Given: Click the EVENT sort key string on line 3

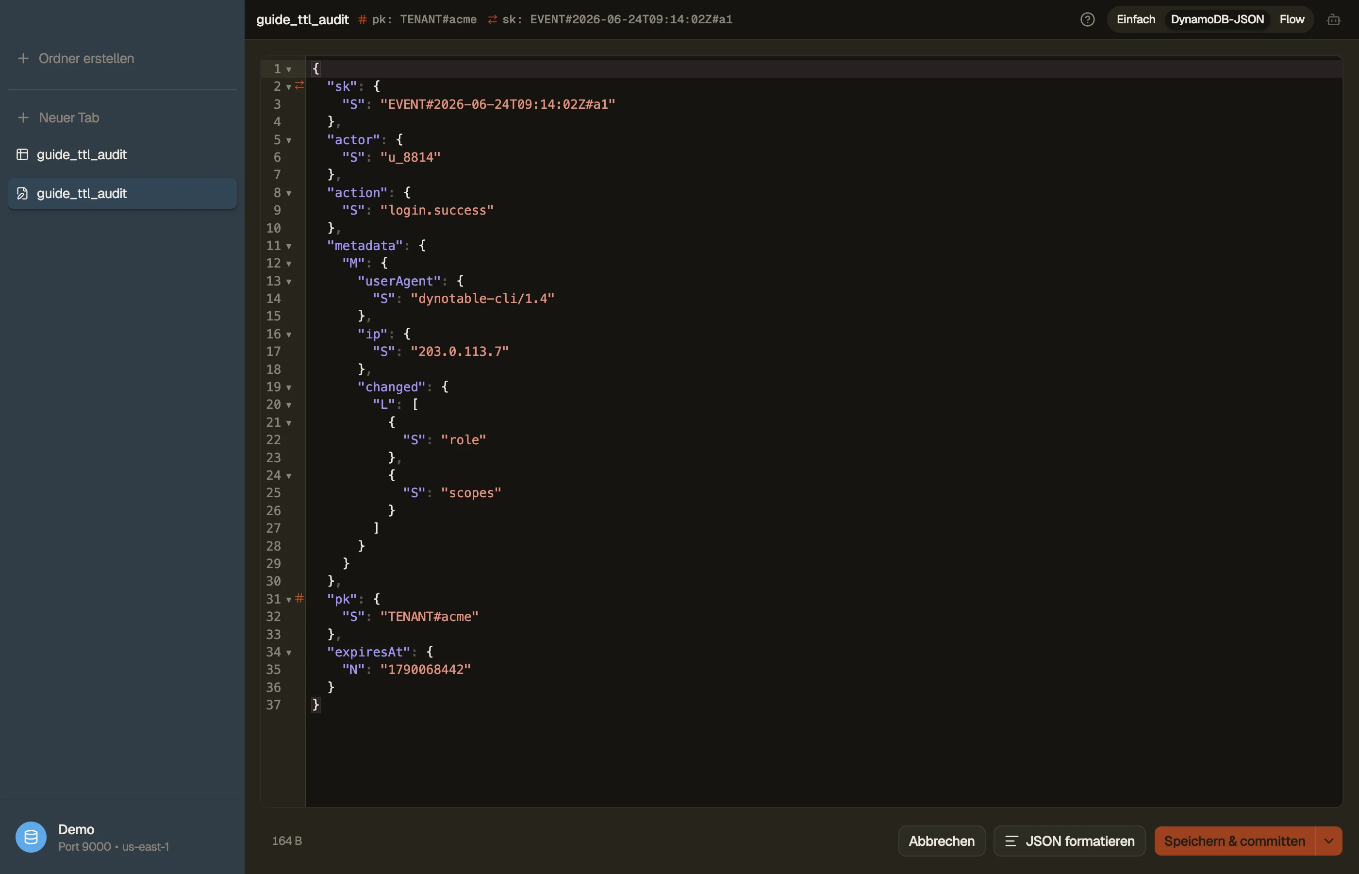Looking at the screenshot, I should pyautogui.click(x=497, y=104).
